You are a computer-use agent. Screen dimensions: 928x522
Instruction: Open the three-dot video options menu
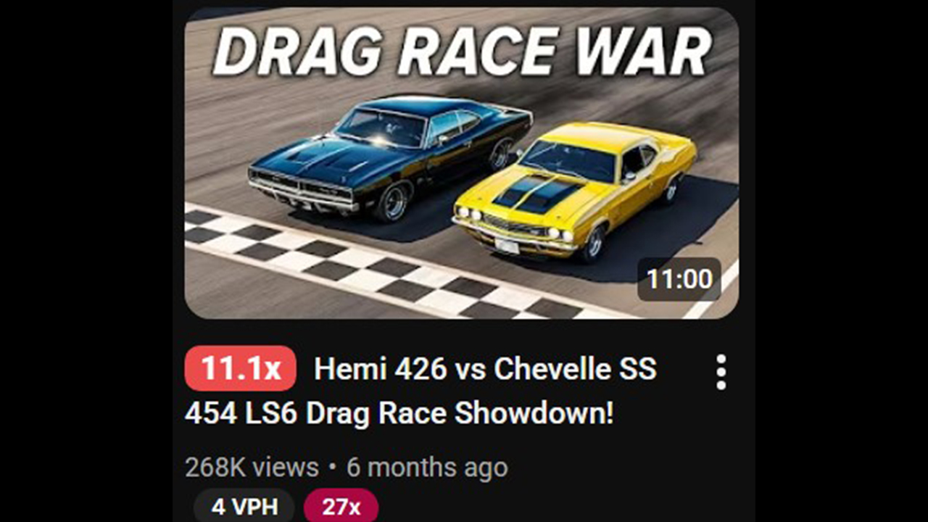721,372
